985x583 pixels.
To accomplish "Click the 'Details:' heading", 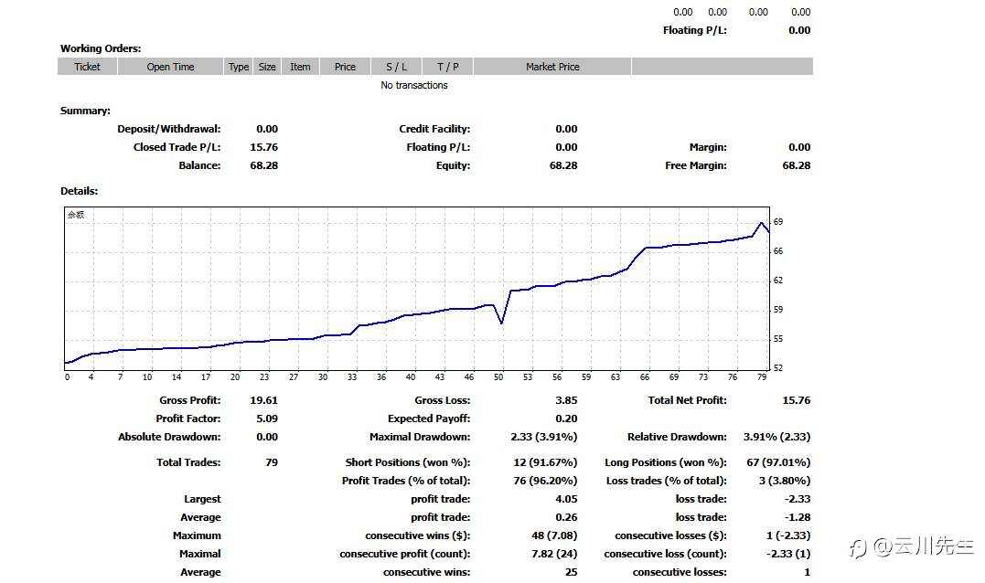I will pyautogui.click(x=80, y=191).
